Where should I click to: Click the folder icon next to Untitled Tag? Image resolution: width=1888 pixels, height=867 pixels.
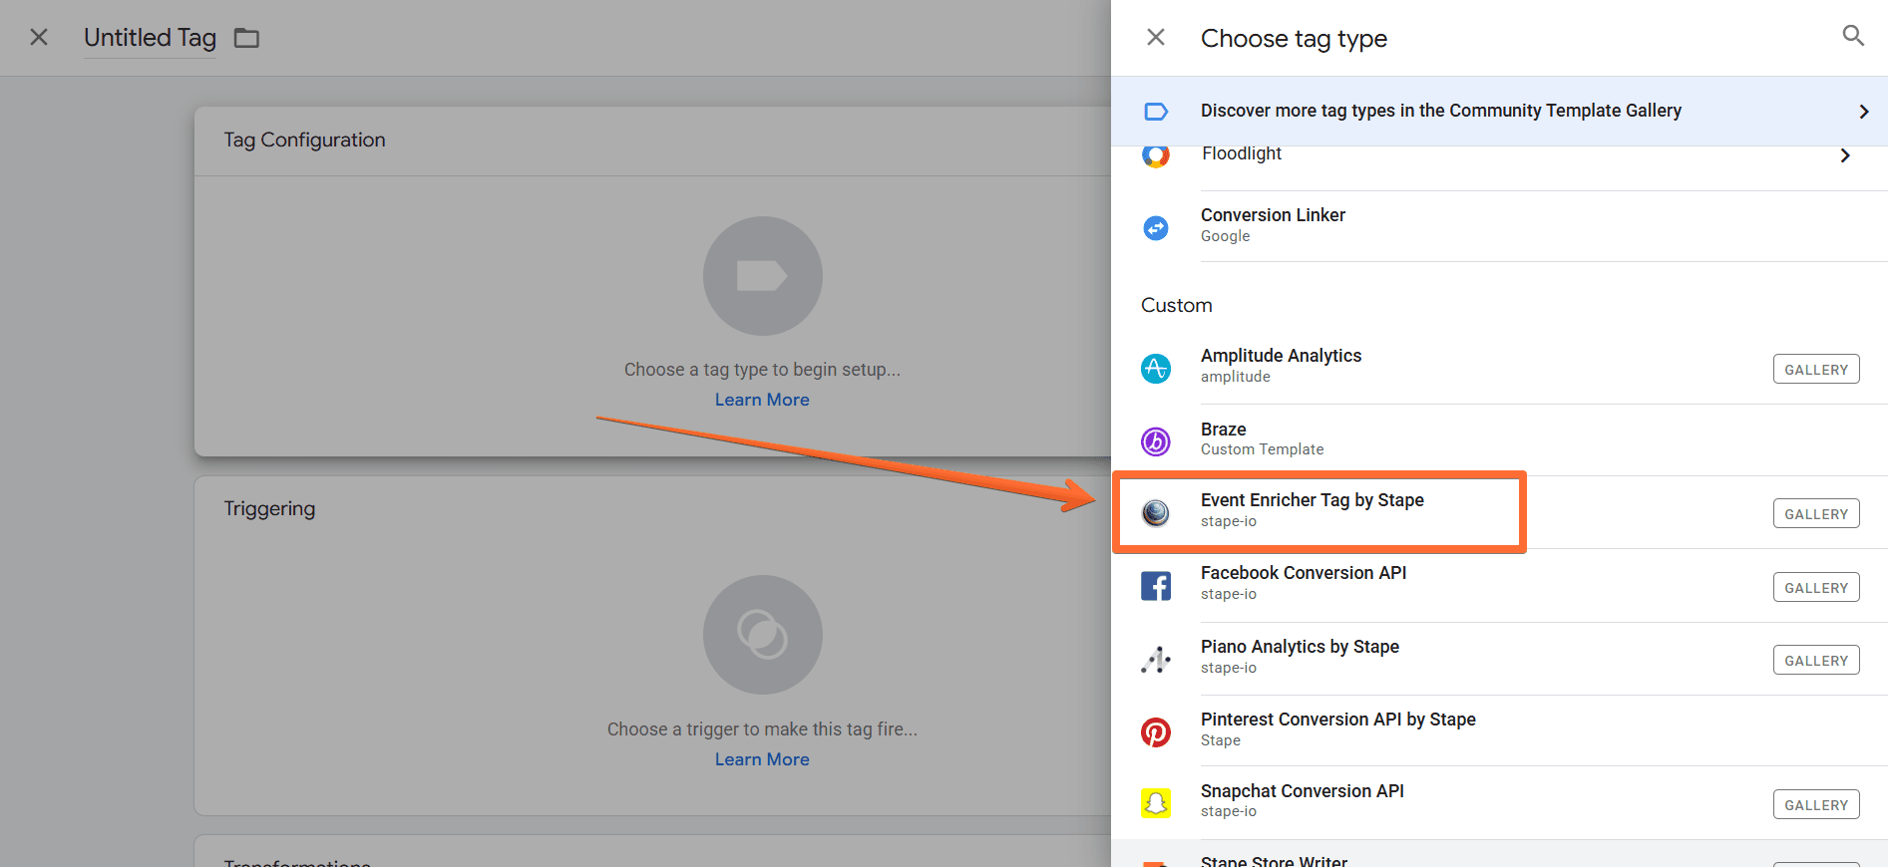[246, 38]
